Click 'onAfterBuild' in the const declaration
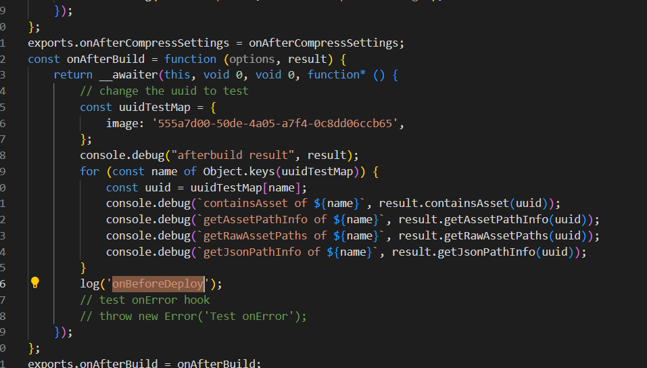Image resolution: width=647 pixels, height=368 pixels. click(105, 59)
